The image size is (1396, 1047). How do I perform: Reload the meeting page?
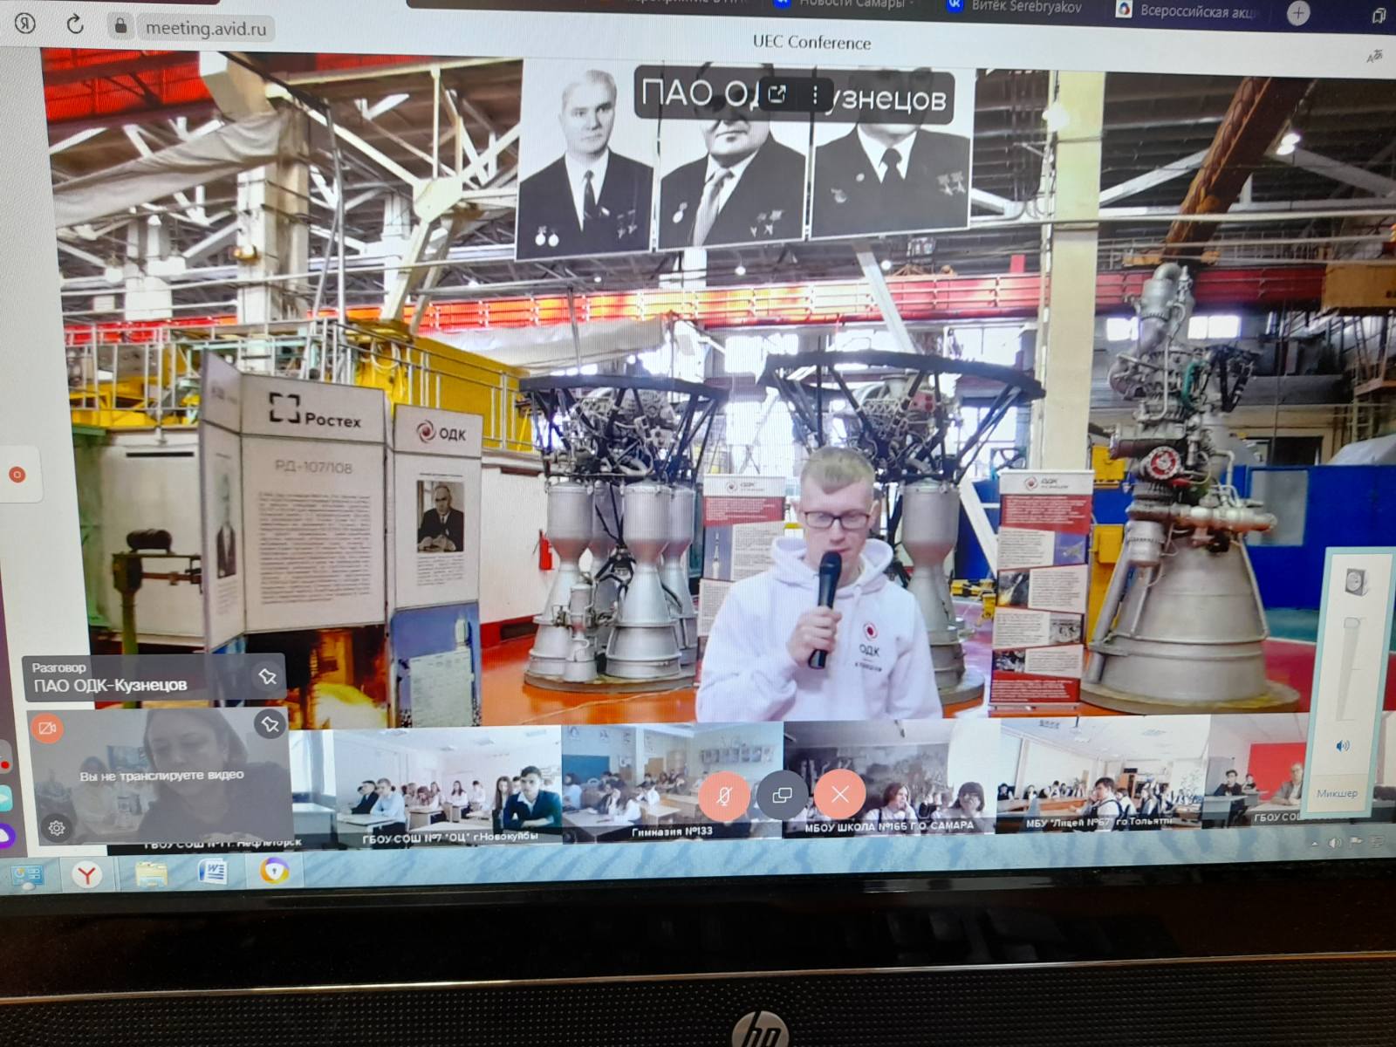click(75, 24)
